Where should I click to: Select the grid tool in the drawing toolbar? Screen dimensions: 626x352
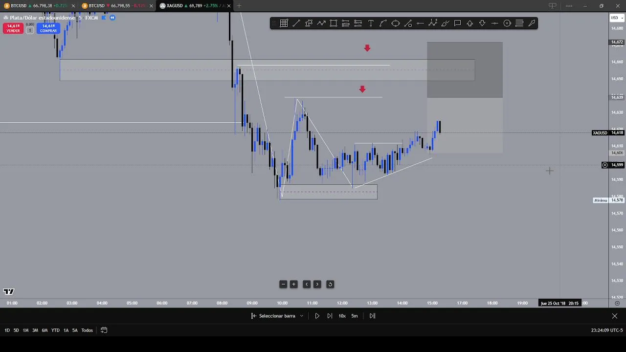(284, 23)
